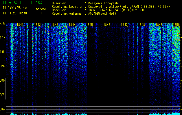
Task: Click the 1.0 frequency axis label
Action: [x=2, y=52]
